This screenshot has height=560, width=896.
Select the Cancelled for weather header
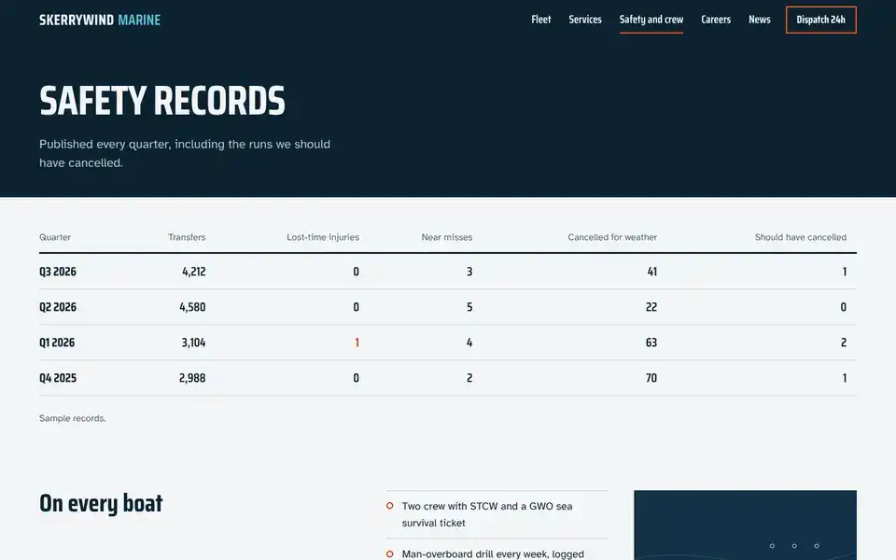[x=612, y=237]
